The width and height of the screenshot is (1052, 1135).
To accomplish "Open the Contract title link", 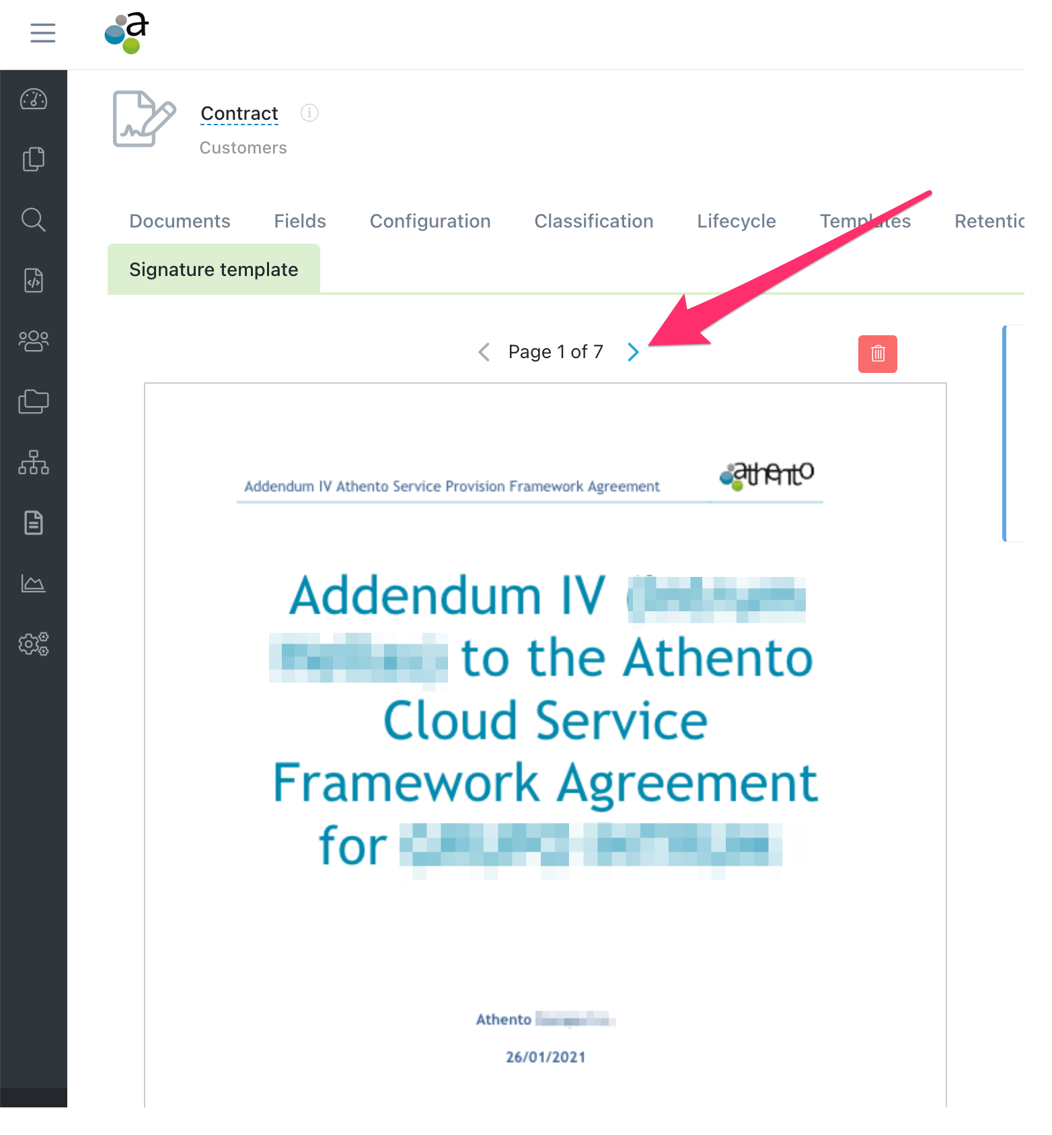I will click(239, 113).
